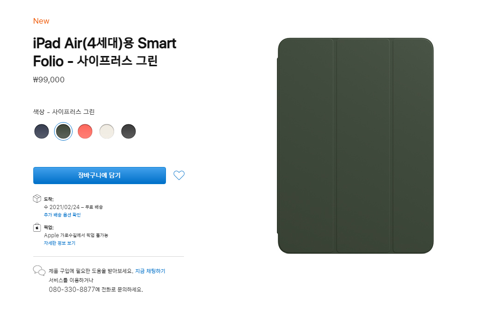Click the product title heading
Screen dimensions: 490x309
click(104, 52)
